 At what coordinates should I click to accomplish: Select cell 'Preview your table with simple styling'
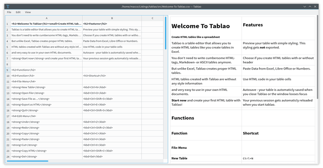click(112, 30)
